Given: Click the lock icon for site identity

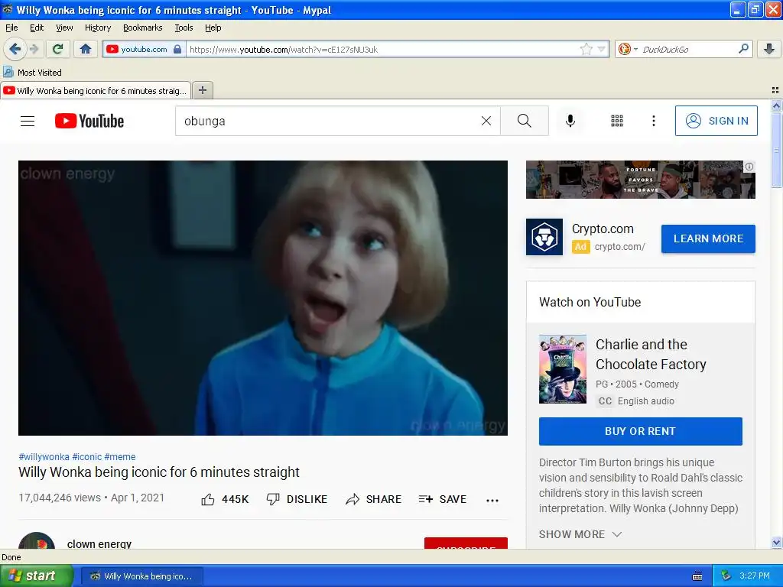Looking at the screenshot, I should click(177, 49).
